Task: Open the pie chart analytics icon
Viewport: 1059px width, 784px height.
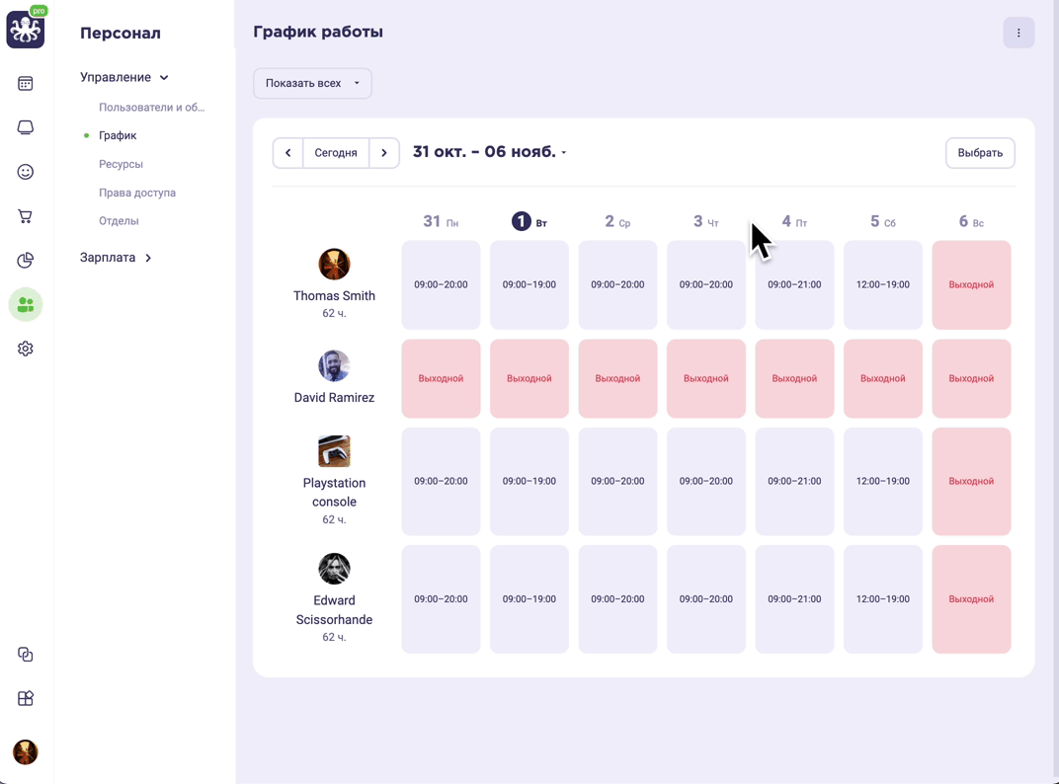Action: [x=25, y=260]
